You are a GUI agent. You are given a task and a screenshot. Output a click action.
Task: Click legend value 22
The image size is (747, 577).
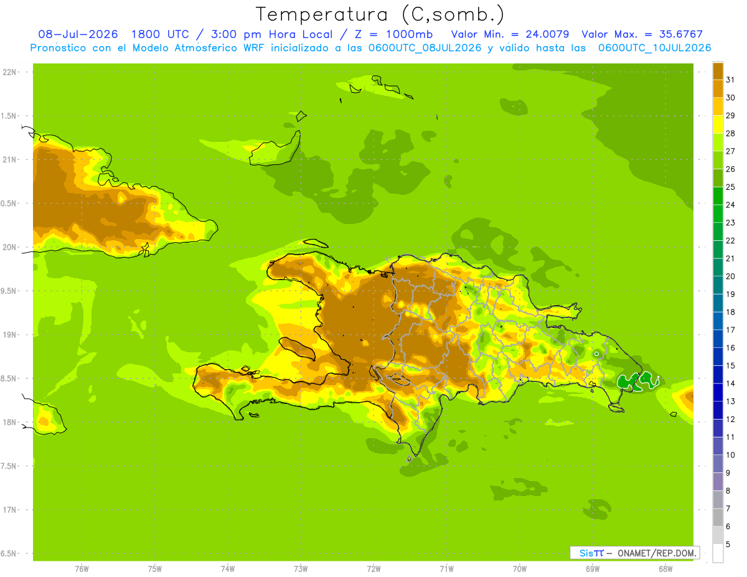(x=730, y=240)
